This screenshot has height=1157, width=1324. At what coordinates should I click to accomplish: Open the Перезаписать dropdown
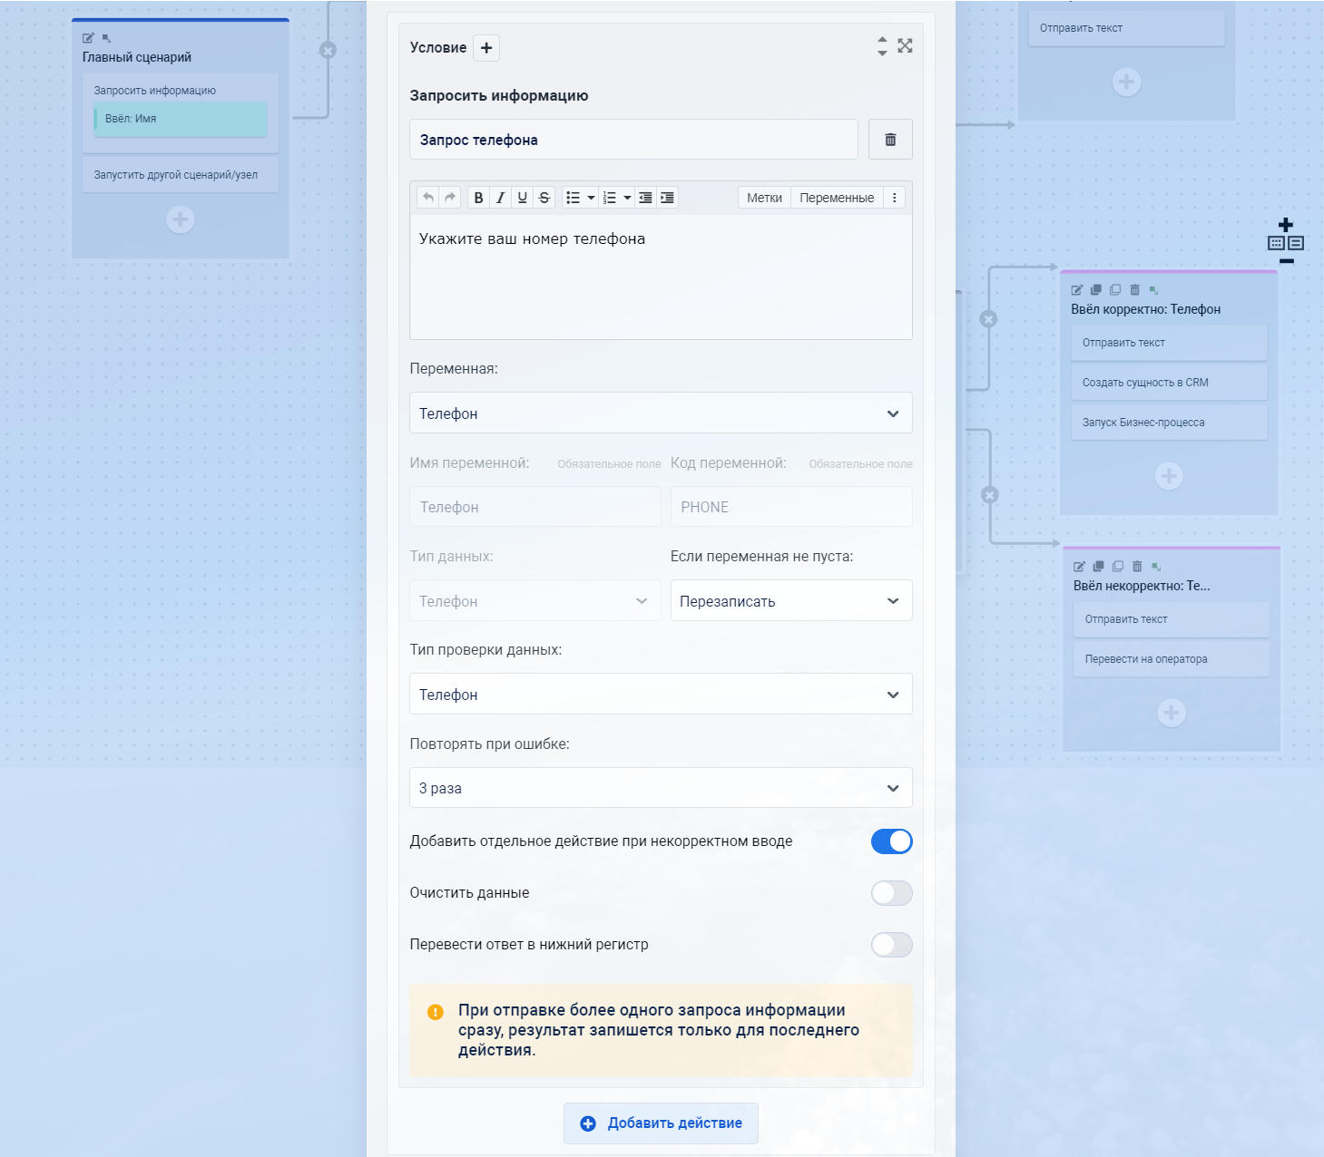[790, 601]
